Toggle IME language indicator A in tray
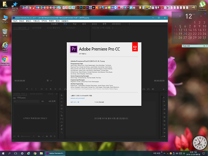208x156 pixels. 184,153
